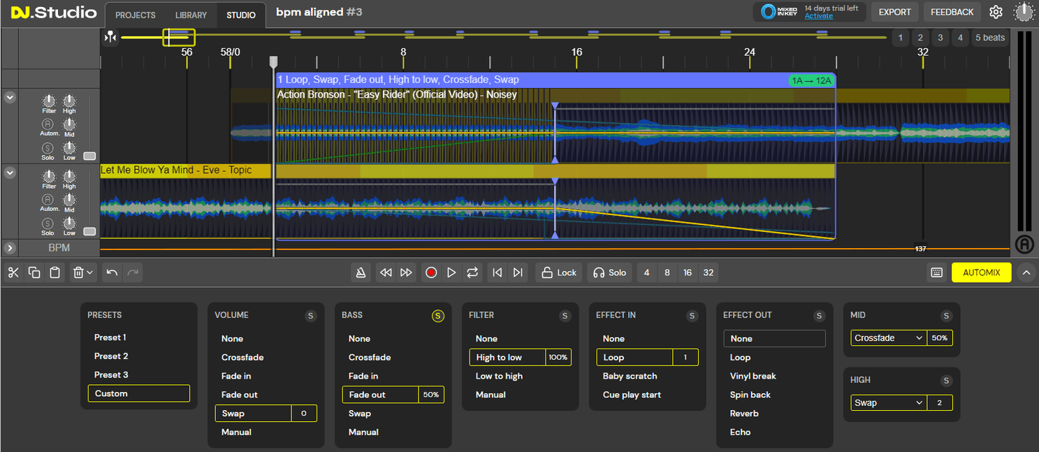This screenshot has height=452, width=1039.
Task: Toggle the EFFECT IN section S button
Action: [x=692, y=316]
